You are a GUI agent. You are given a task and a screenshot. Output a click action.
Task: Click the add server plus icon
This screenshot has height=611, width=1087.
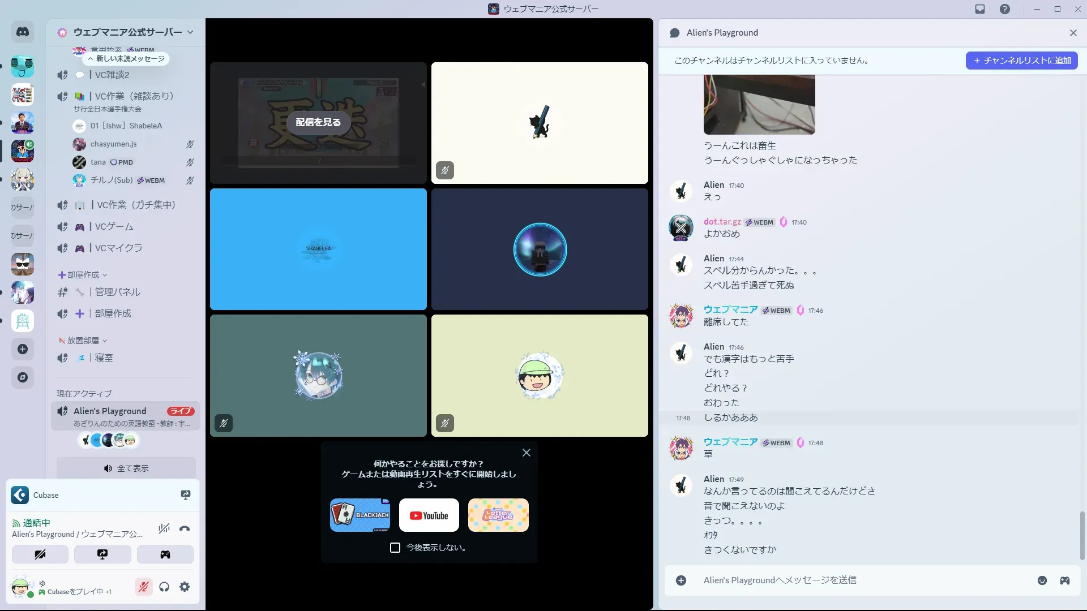(23, 349)
